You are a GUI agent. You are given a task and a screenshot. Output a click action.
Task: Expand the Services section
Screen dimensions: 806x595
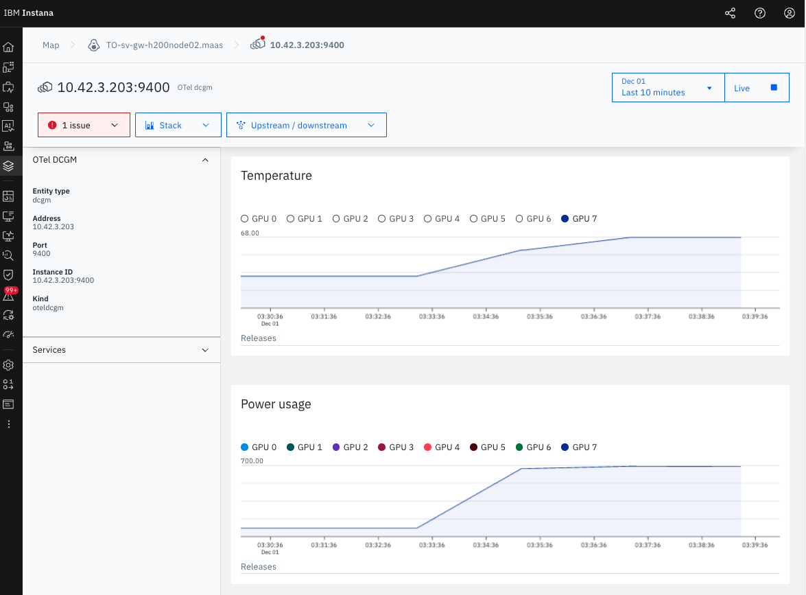click(x=204, y=349)
